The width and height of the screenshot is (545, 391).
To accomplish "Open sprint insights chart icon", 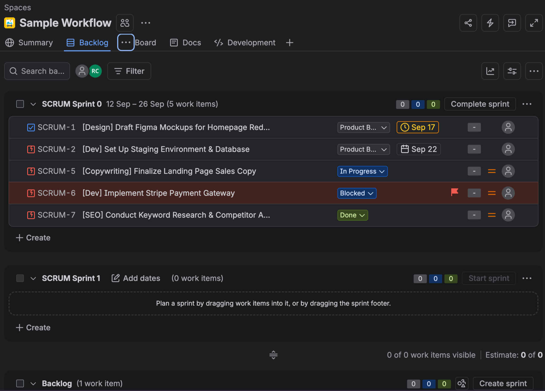I will (490, 71).
